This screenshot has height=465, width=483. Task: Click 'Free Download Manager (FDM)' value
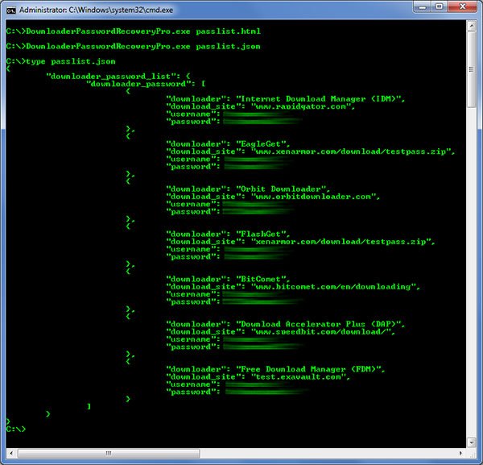click(x=310, y=369)
